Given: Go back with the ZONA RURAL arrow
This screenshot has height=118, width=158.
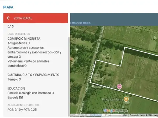Looking at the screenshot, I should click(8, 18).
